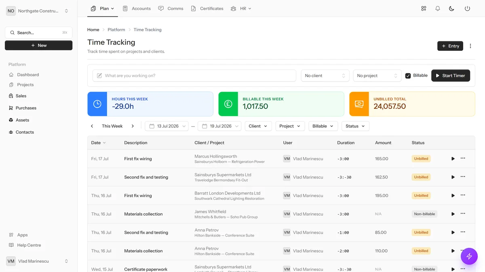Expand Northgate Construction organization switcher
Screen dimensions: 485x272
pos(38,11)
